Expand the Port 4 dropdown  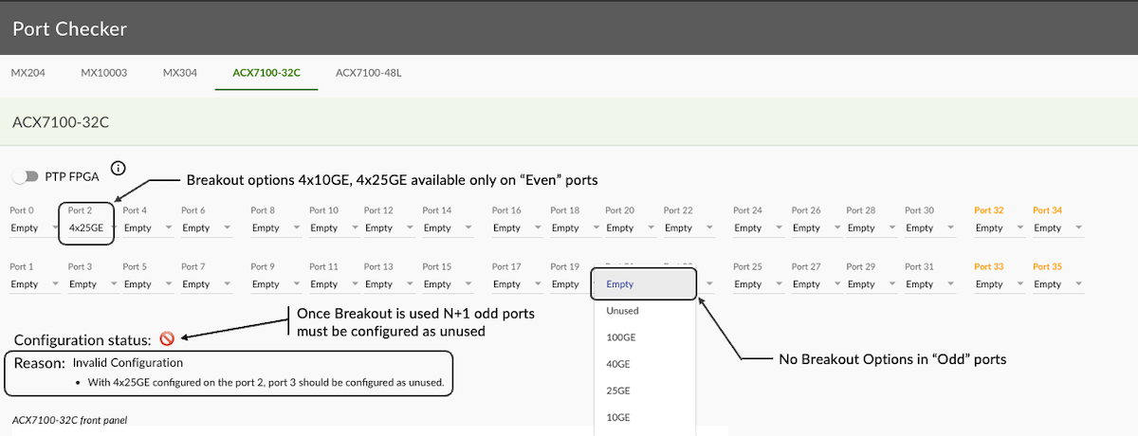[x=148, y=227]
